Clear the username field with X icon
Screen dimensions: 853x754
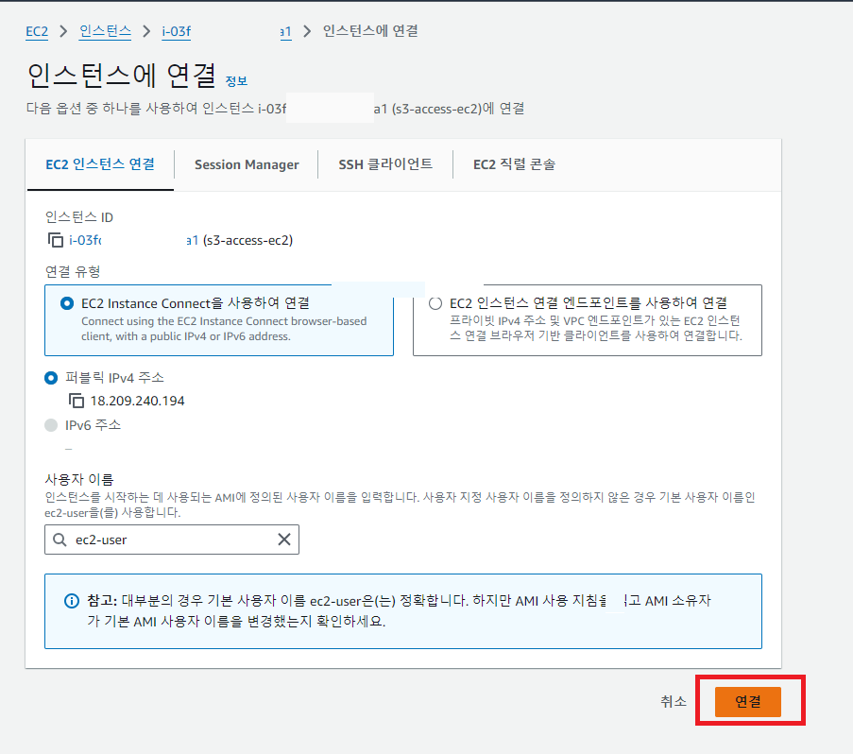[284, 540]
